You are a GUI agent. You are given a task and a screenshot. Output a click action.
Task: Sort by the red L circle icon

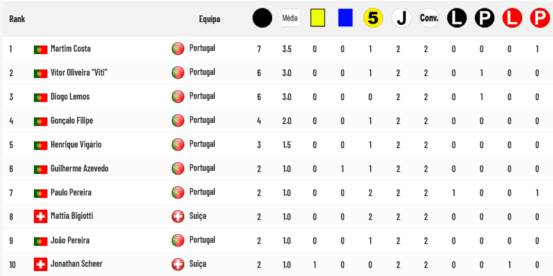pos(512,18)
